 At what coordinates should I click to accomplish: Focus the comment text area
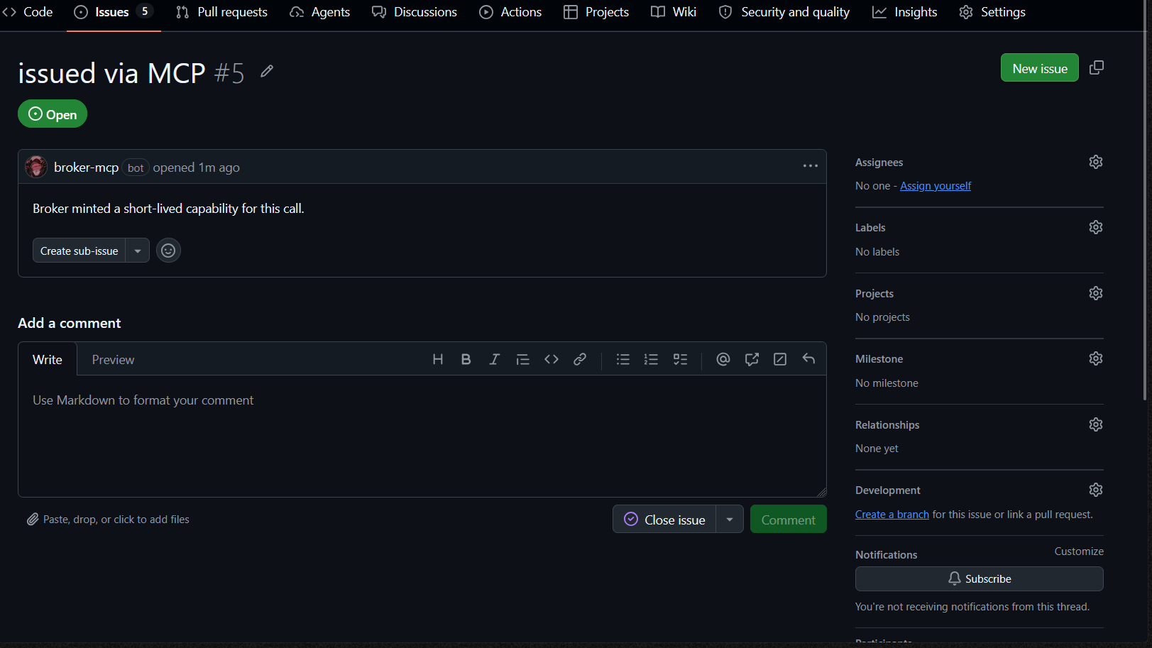coord(422,436)
